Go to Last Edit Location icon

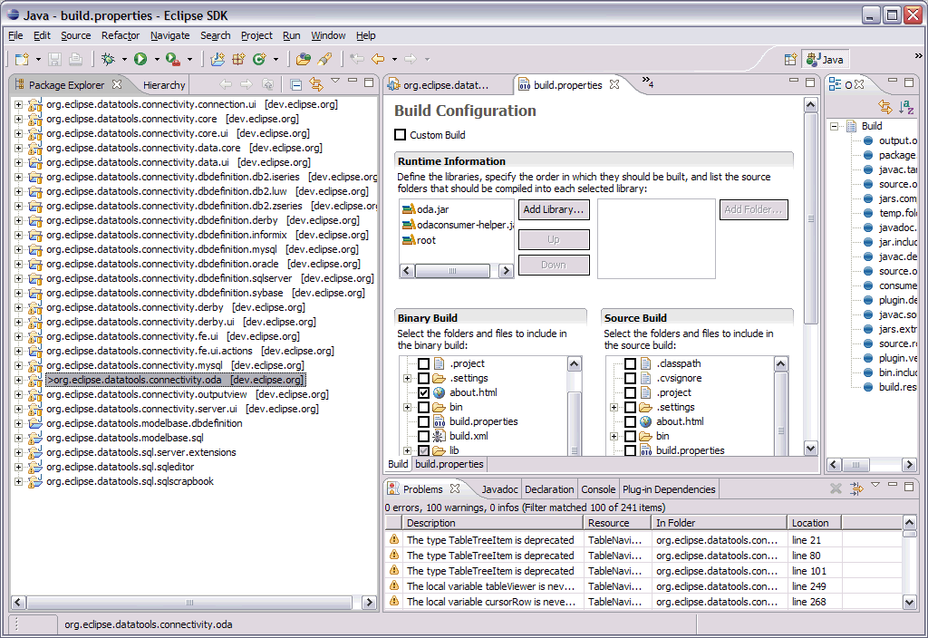[357, 59]
